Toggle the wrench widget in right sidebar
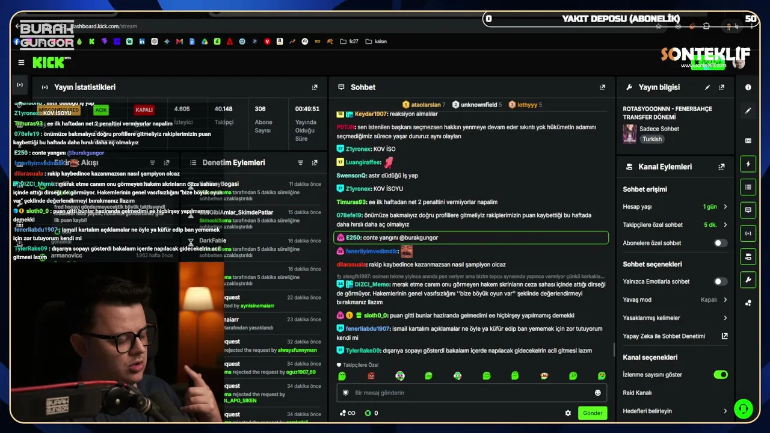 click(x=748, y=280)
